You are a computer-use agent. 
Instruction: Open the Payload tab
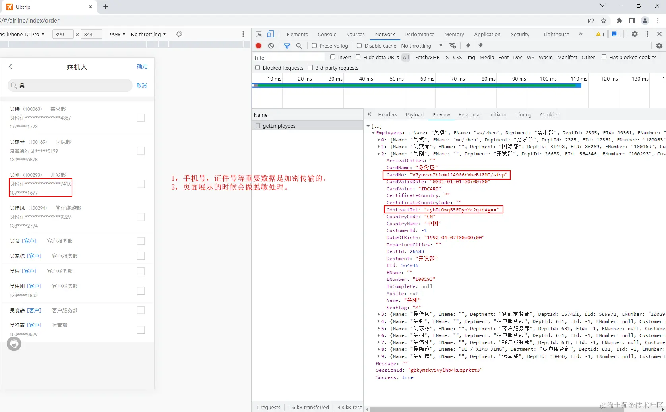pyautogui.click(x=414, y=114)
